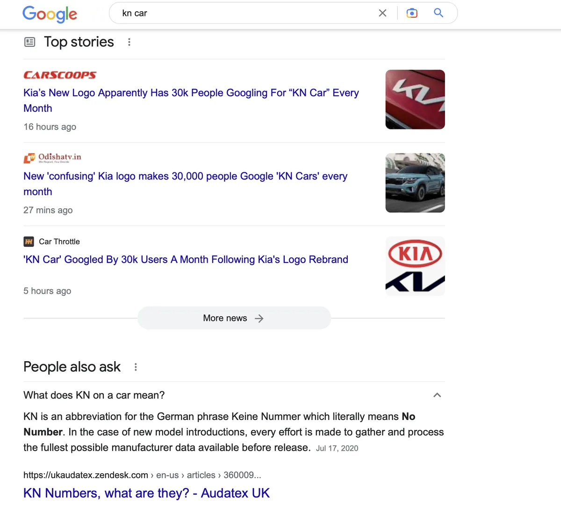Click the More news button
This screenshot has width=561, height=513.
point(234,318)
